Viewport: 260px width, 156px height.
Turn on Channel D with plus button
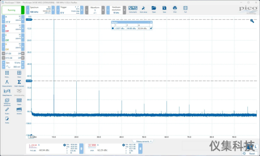(x=23, y=47)
